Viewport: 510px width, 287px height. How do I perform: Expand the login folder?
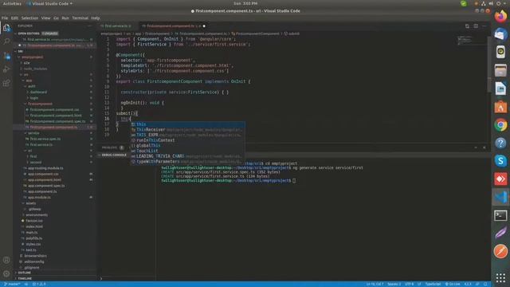[x=28, y=98]
